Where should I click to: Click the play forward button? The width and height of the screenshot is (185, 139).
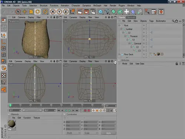click(x=70, y=110)
